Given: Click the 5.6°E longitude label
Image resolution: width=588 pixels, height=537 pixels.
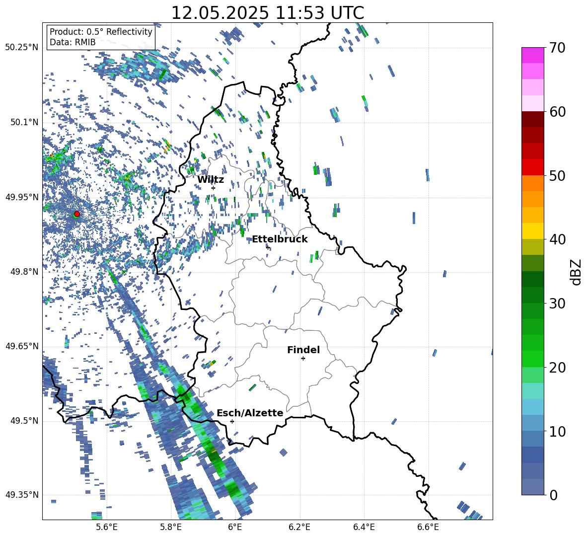Looking at the screenshot, I should (x=107, y=527).
